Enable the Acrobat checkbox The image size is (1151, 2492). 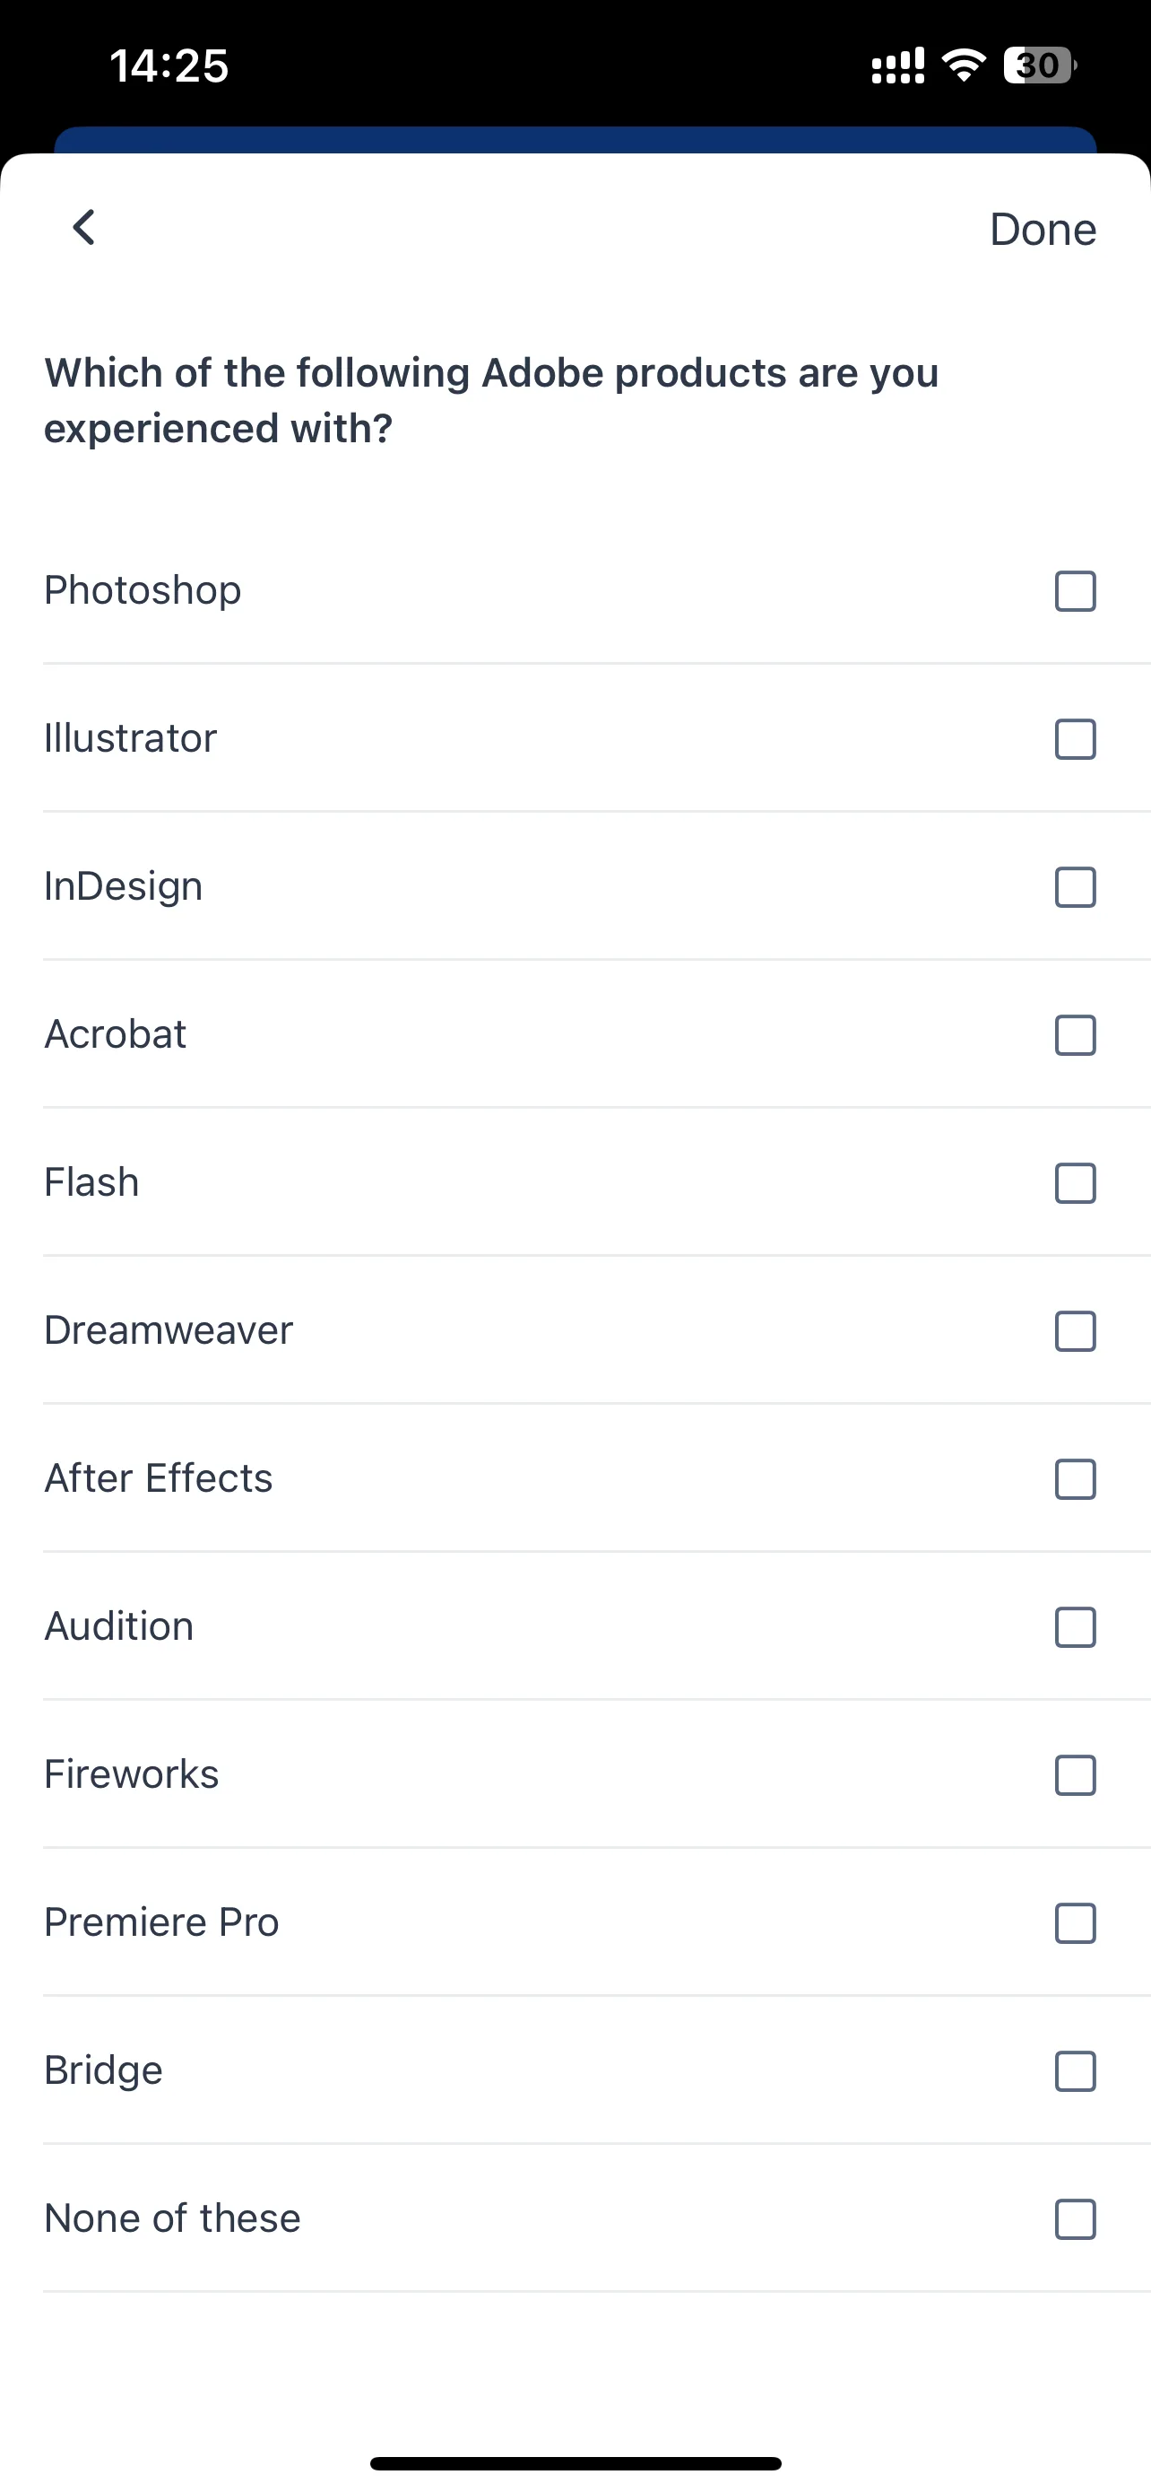click(1075, 1035)
